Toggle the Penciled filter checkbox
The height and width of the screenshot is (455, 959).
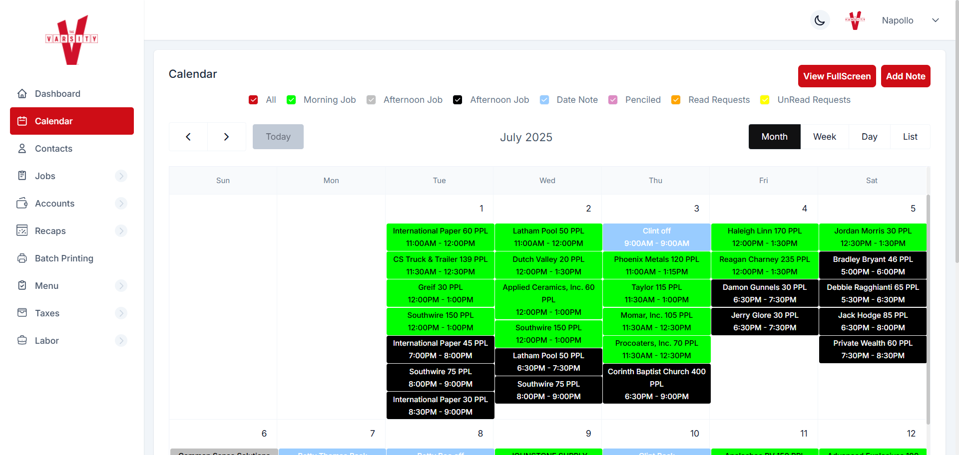click(613, 100)
